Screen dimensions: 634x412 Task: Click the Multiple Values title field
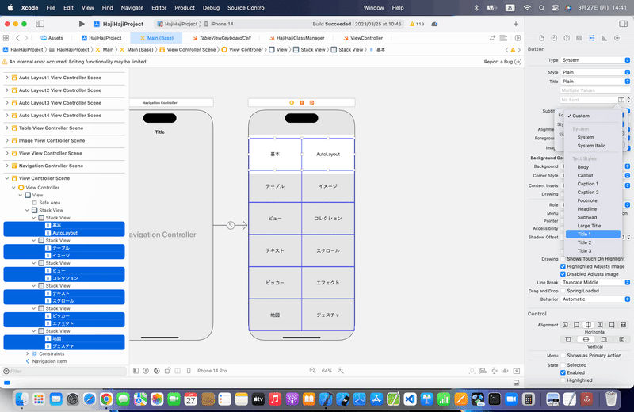click(595, 90)
